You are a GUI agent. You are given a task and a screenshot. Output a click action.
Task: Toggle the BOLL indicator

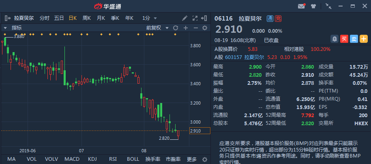pyautogui.click(x=133, y=159)
